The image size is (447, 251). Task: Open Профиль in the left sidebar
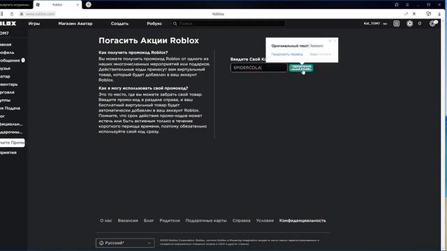[7, 52]
